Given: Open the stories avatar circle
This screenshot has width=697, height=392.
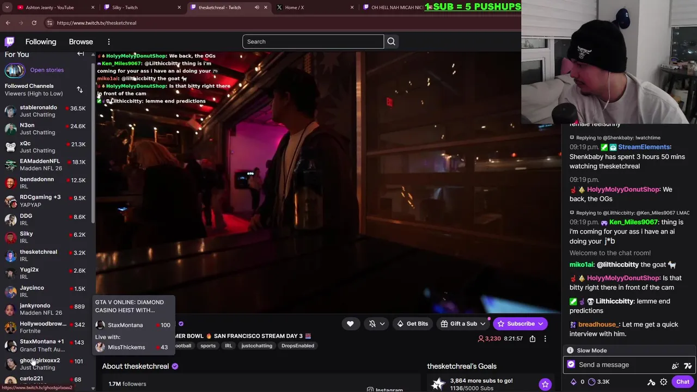Looking at the screenshot, I should [x=15, y=70].
